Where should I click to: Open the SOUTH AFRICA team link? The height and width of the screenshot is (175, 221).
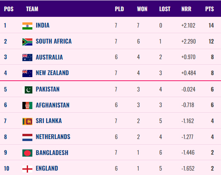click(54, 42)
